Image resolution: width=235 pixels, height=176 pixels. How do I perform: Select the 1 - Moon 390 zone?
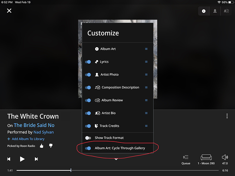[206, 160]
